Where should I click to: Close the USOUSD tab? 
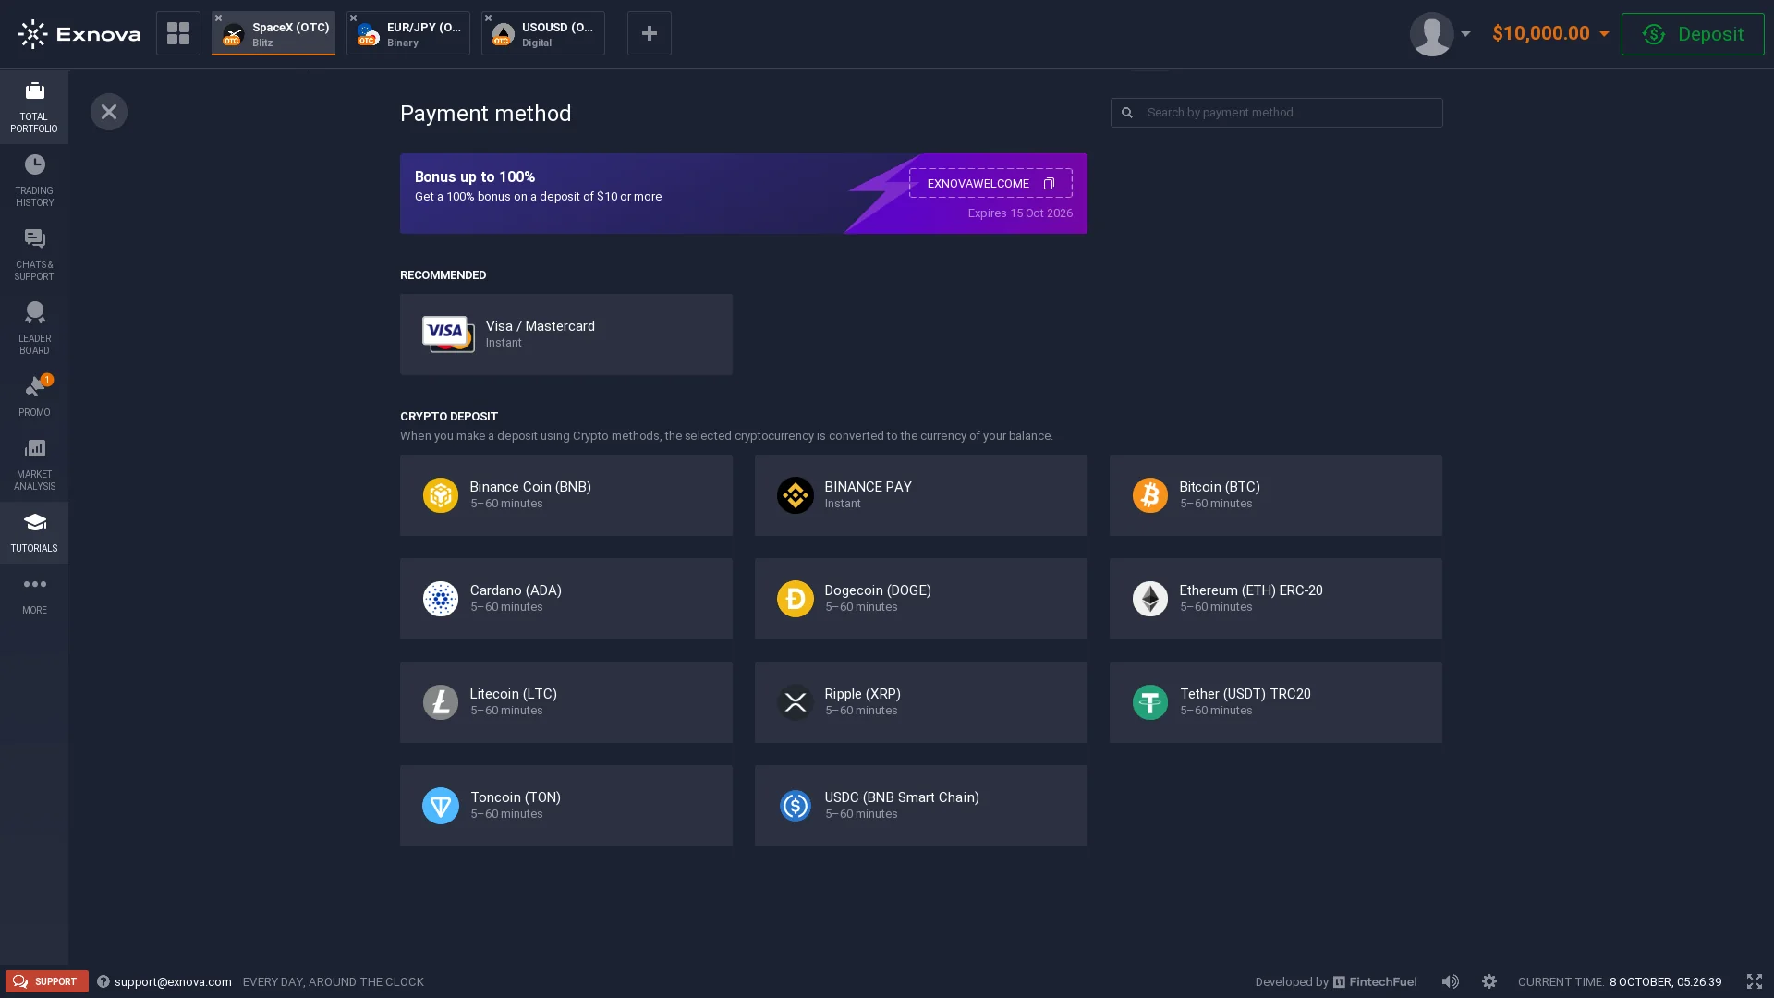click(489, 18)
